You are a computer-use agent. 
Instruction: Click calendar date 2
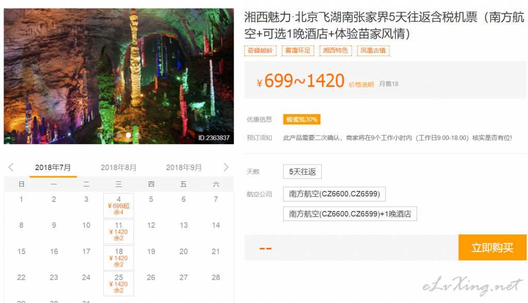(54, 199)
